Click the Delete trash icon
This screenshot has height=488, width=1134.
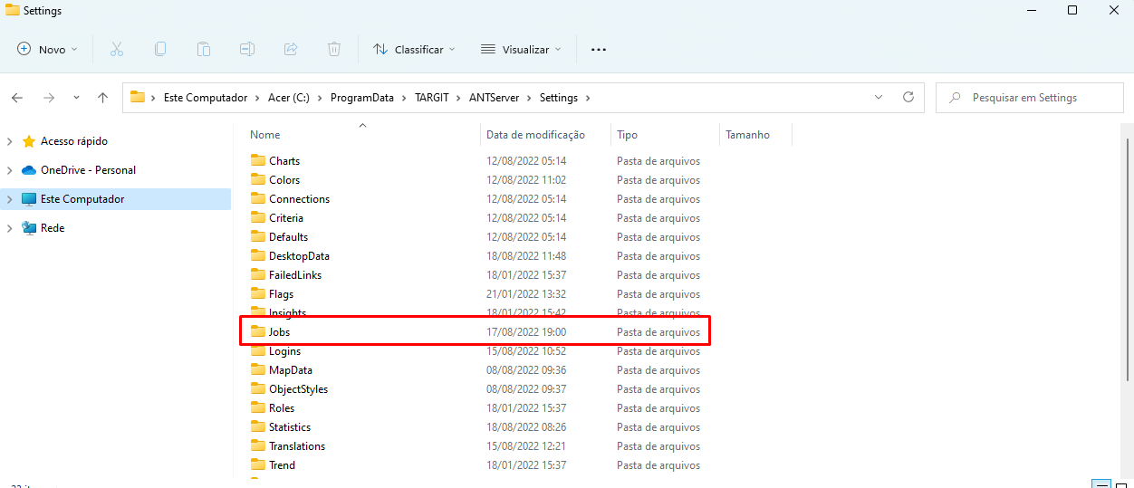[334, 49]
